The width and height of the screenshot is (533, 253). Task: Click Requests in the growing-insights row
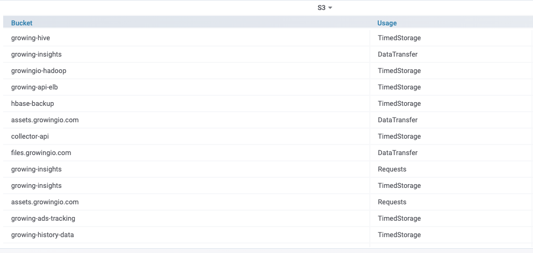[x=392, y=169]
